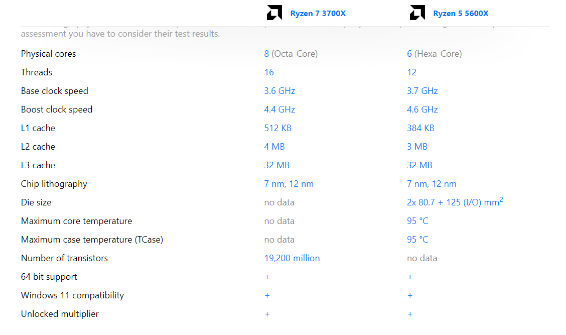Click the Boost clock speed label
The width and height of the screenshot is (566, 335).
(57, 109)
